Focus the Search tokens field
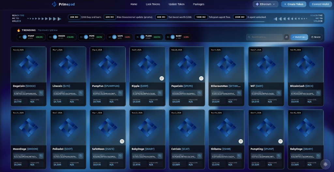This screenshot has height=172, width=334. tap(264, 37)
